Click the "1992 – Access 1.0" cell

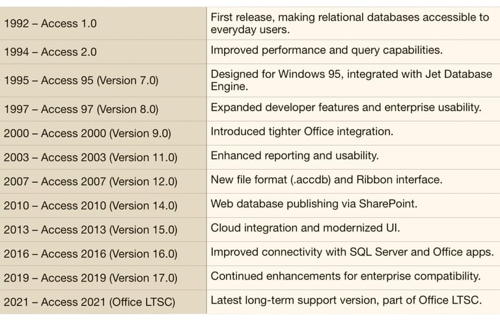point(50,23)
